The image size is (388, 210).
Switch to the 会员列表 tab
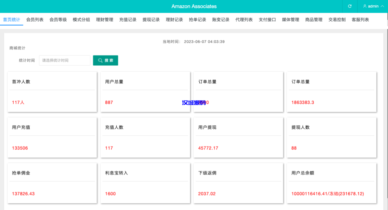(35, 20)
